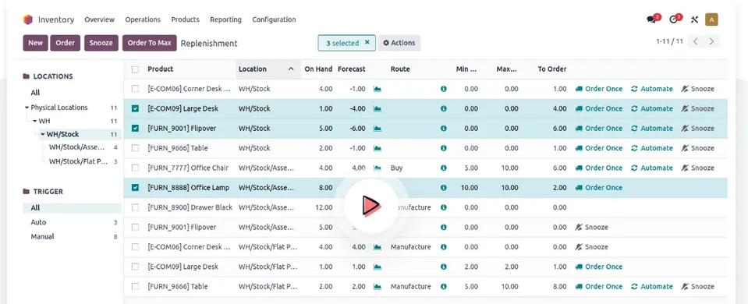The image size is (748, 304).
Task: Open the messages chat icon
Action: (651, 19)
